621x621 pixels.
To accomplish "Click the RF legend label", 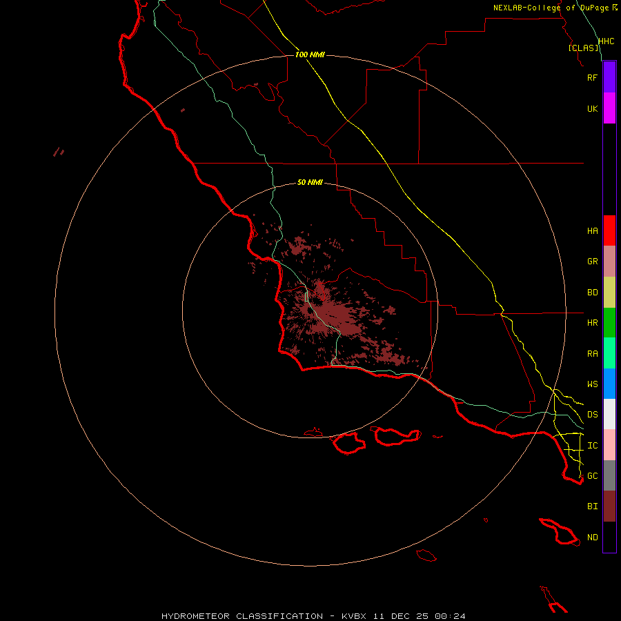I will click(592, 77).
